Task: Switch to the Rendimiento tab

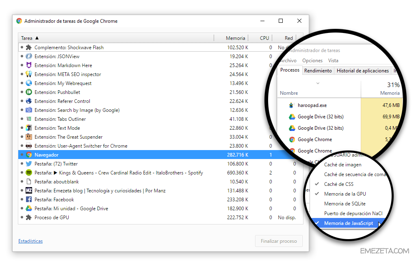Action: [x=318, y=71]
